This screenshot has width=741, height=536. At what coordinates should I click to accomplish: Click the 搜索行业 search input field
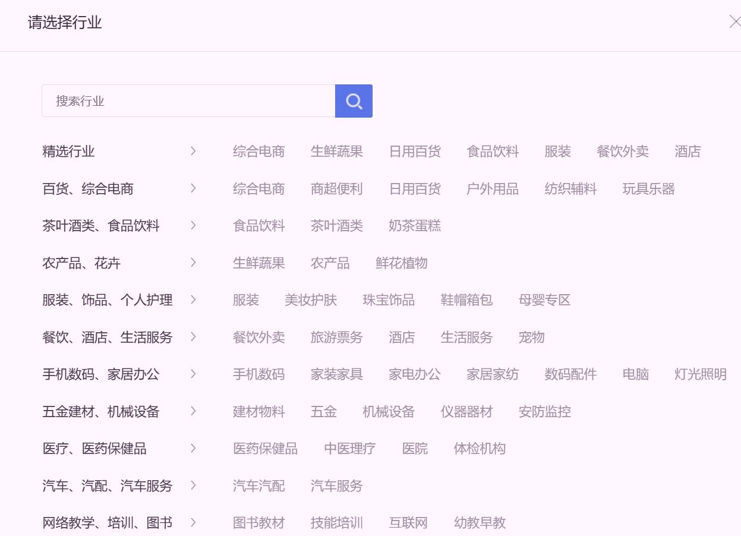(188, 101)
